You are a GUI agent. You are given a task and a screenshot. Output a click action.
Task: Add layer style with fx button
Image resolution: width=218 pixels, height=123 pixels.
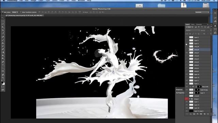(191, 114)
